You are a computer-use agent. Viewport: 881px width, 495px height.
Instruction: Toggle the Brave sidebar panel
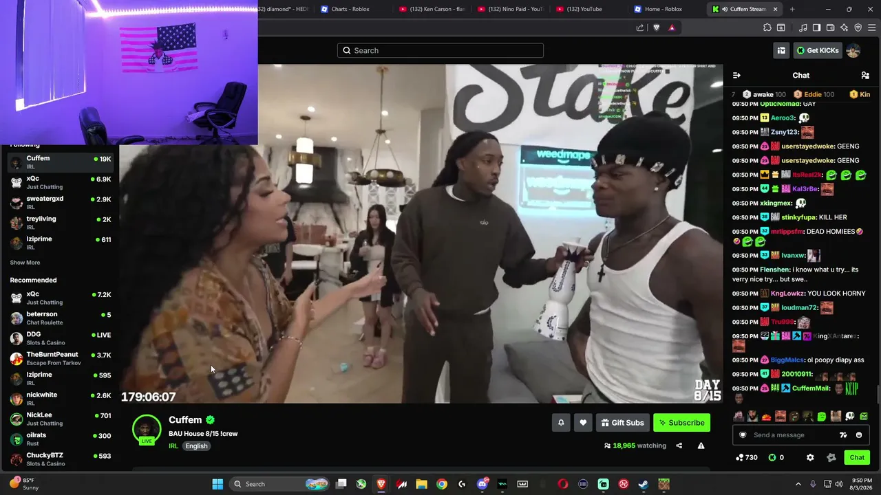point(816,27)
